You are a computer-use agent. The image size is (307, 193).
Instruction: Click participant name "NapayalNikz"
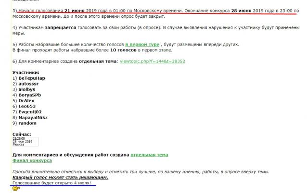pos(33,118)
